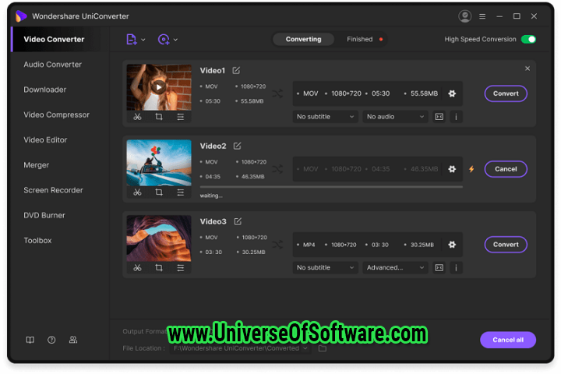Open output settings gear for Video3
561x374 pixels.
(x=452, y=245)
